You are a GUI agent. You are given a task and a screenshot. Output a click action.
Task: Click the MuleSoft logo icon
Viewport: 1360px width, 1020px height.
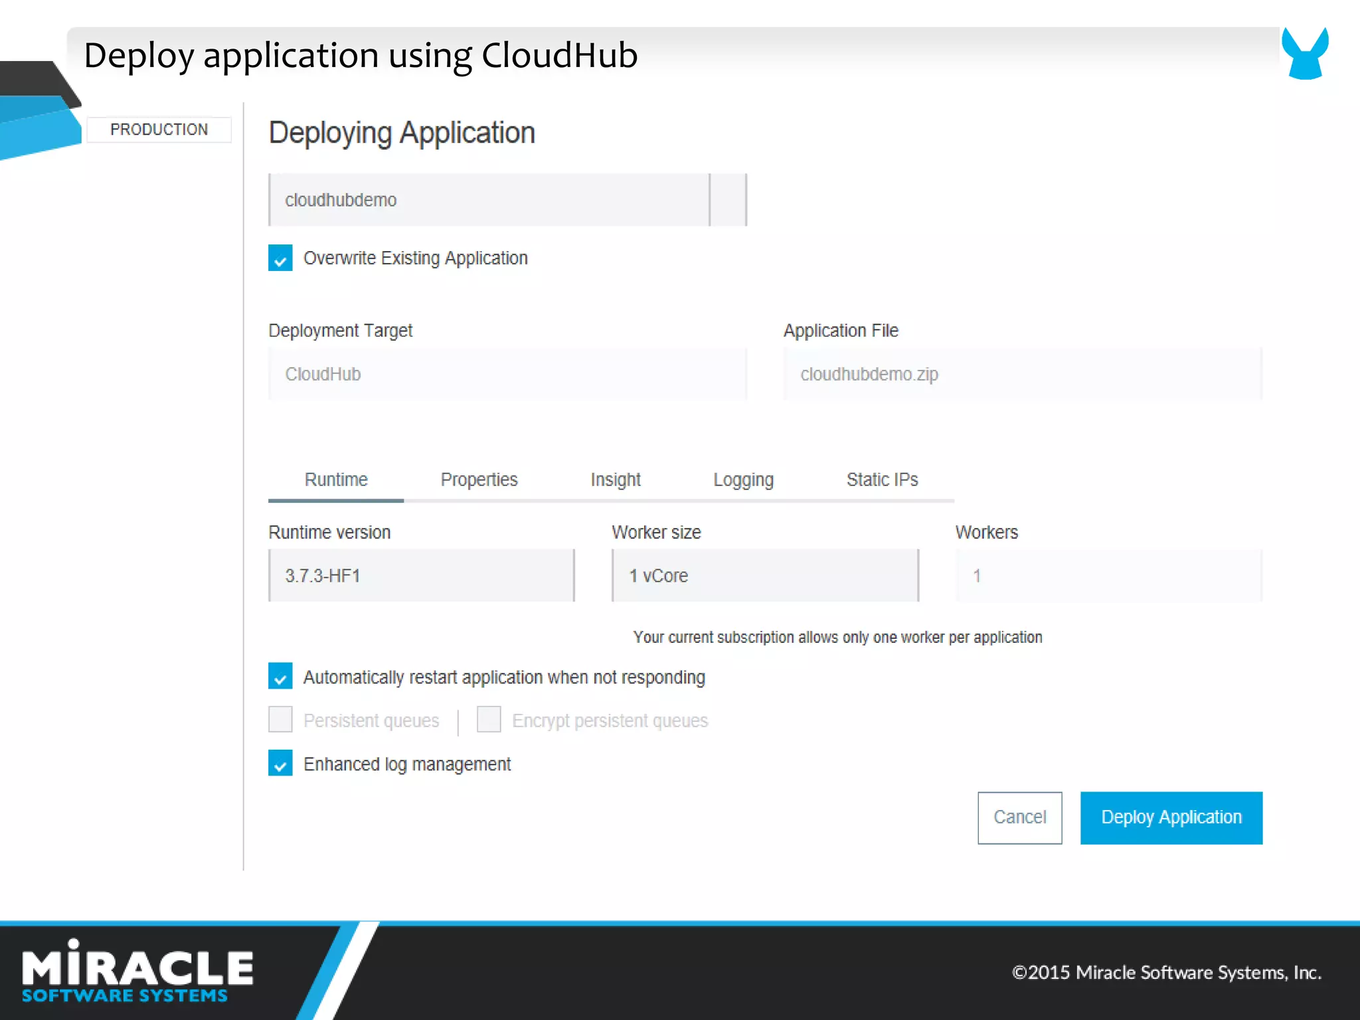(1305, 53)
